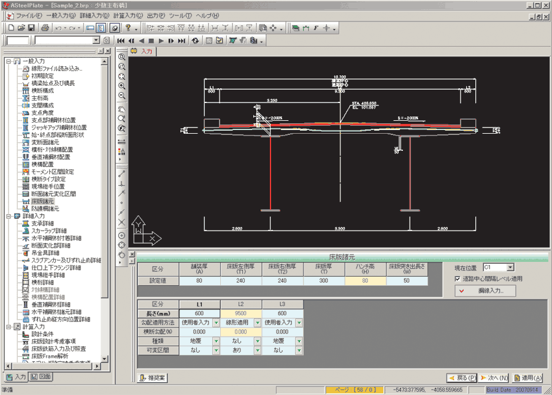The image size is (552, 395).
Task: Select the circle center snap icon
Action: pos(121,235)
